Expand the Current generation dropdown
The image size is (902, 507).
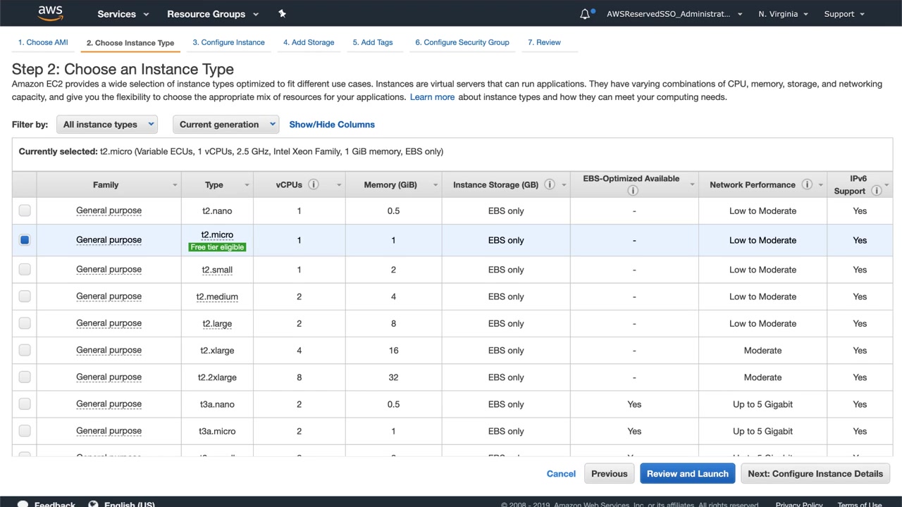[225, 125]
